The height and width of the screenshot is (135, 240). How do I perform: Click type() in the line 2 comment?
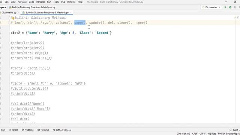click(x=142, y=23)
